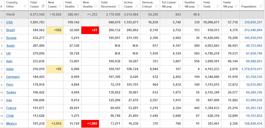Open Chile population link 19,103,852

(x=254, y=116)
